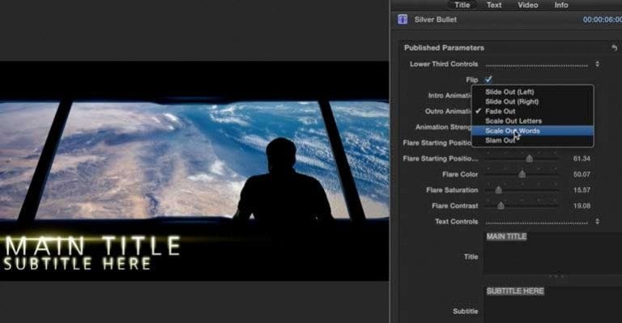Click the Outro Animation label
Viewport: 622px width, 323px height.
click(x=448, y=112)
